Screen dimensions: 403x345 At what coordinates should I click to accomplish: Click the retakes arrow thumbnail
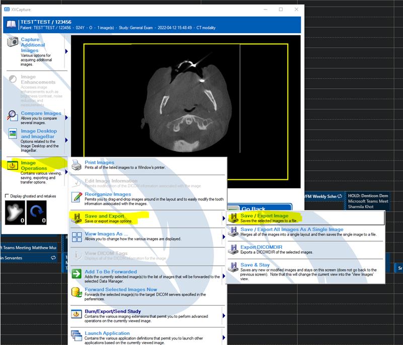(36, 213)
